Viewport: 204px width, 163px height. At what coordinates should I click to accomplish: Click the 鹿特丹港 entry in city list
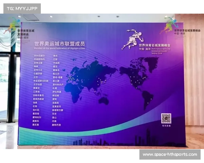(x=57, y=125)
